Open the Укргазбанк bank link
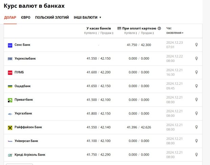Screen dimensions: 210x165 pos(23,114)
